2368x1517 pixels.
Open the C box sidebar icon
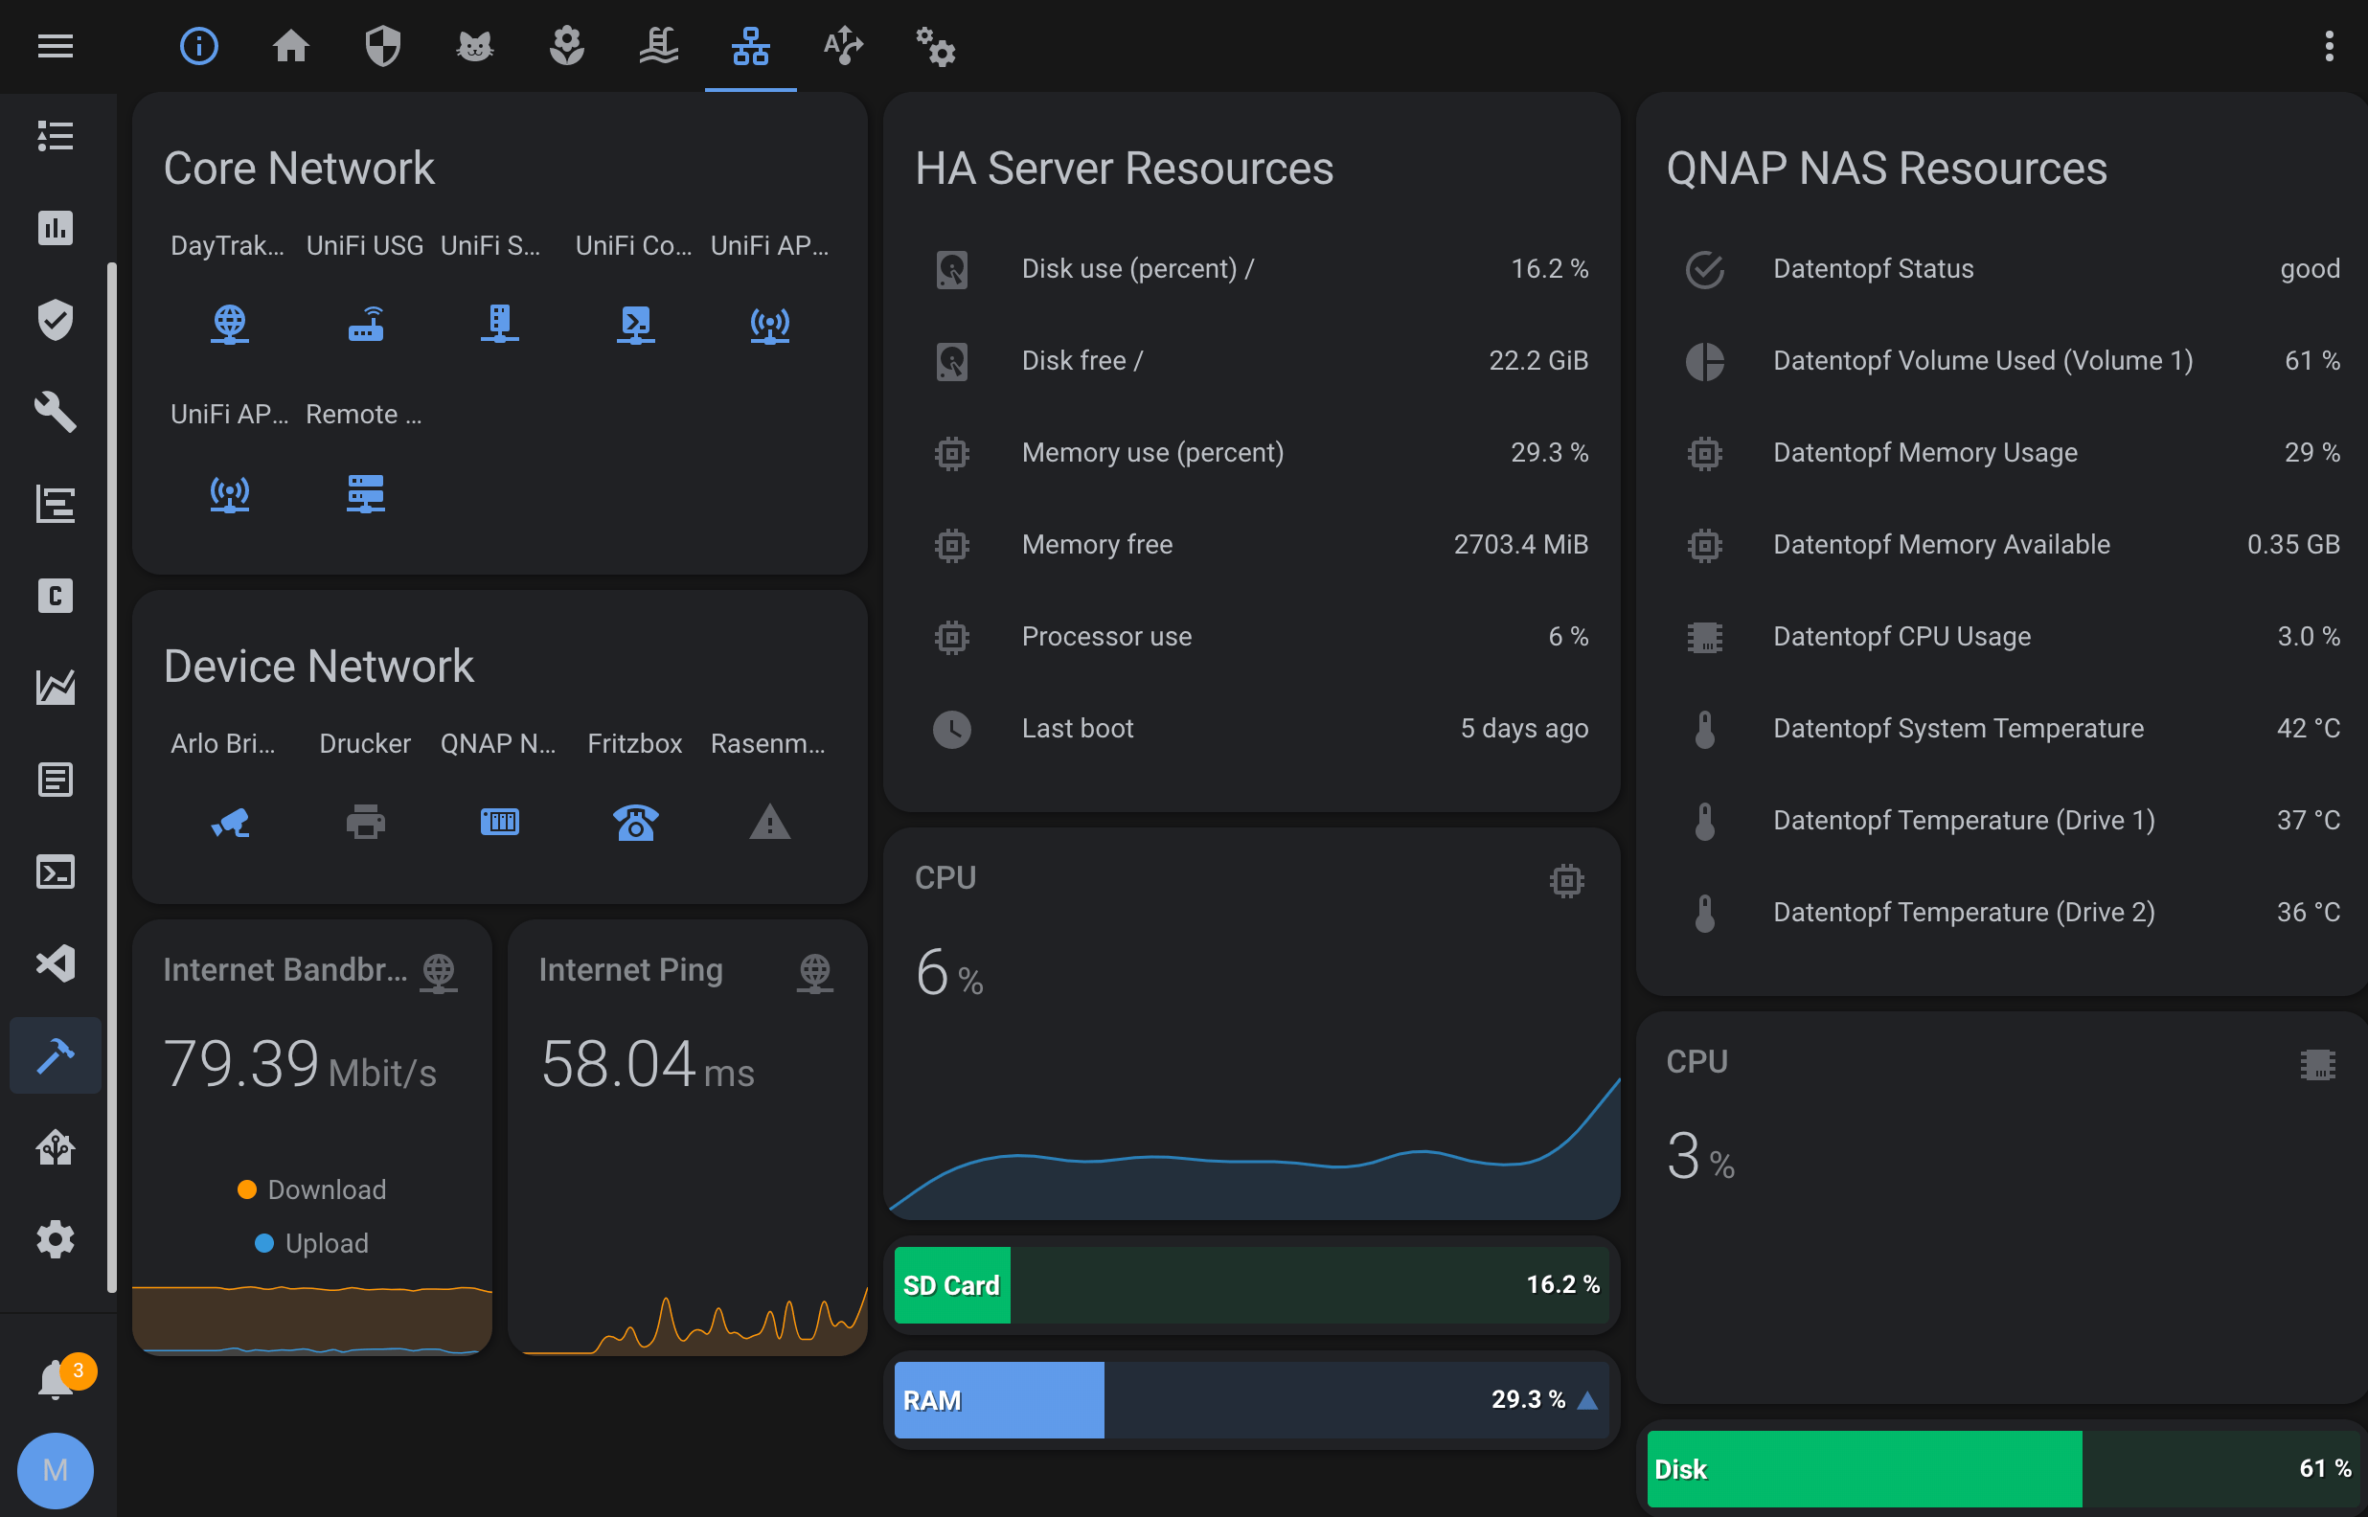pyautogui.click(x=56, y=595)
